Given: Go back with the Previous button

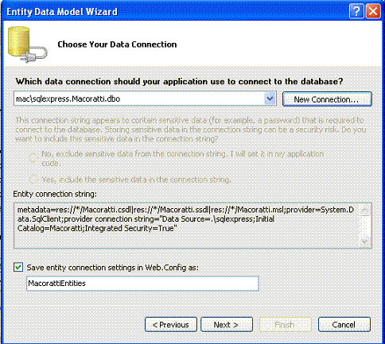Looking at the screenshot, I should click(x=171, y=324).
